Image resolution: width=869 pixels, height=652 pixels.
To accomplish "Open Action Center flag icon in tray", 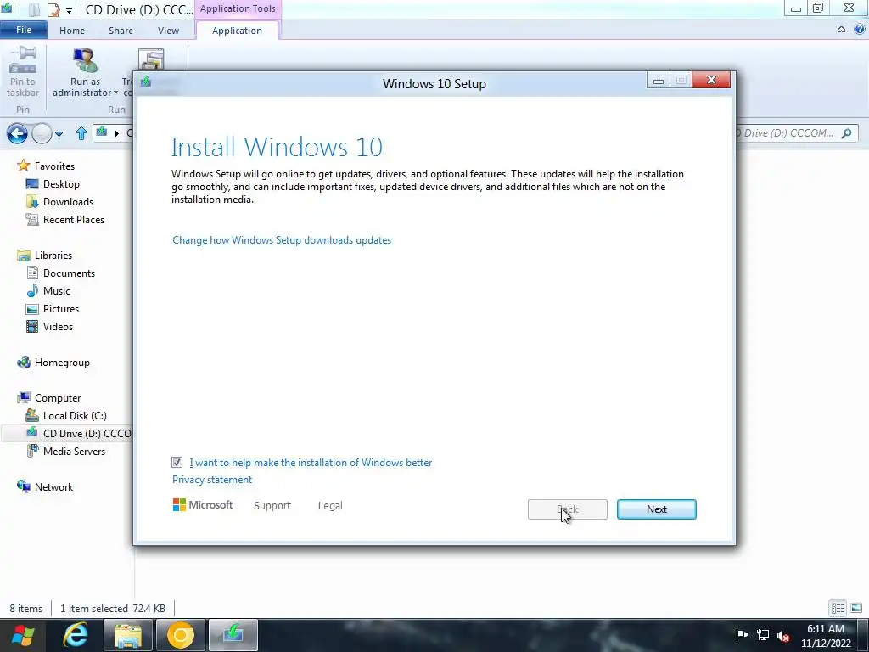I will 742,635.
